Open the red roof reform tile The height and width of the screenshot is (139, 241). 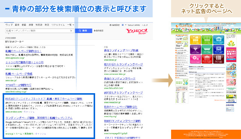pos(207,59)
